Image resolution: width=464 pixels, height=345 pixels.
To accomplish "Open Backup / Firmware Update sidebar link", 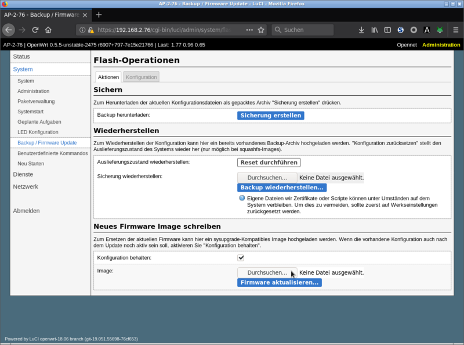I will click(x=47, y=142).
